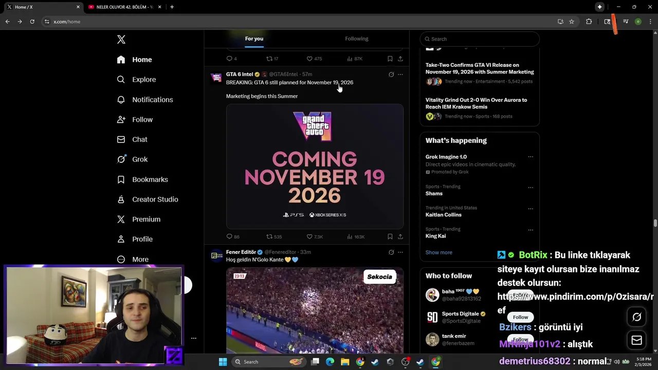
Task: Open Chat from the sidebar
Action: click(132, 139)
